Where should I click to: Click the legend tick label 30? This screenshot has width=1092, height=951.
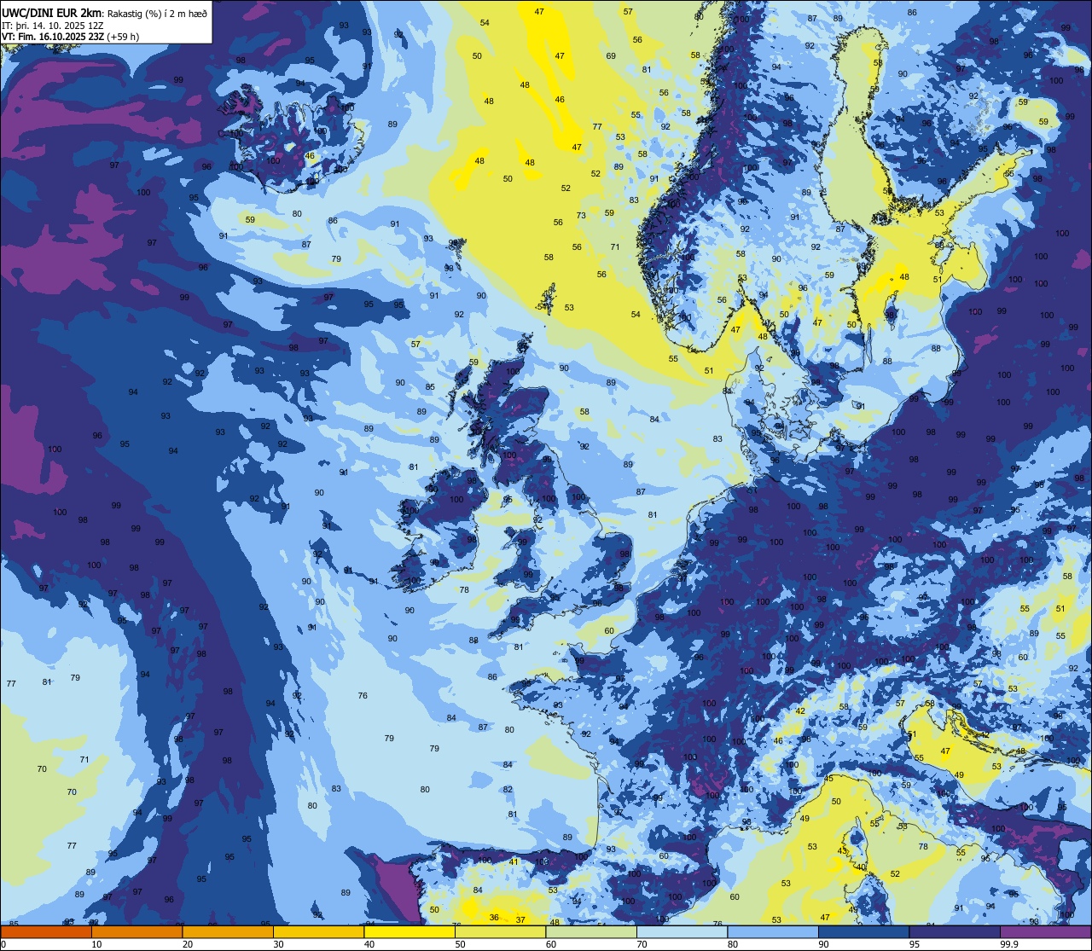278,944
